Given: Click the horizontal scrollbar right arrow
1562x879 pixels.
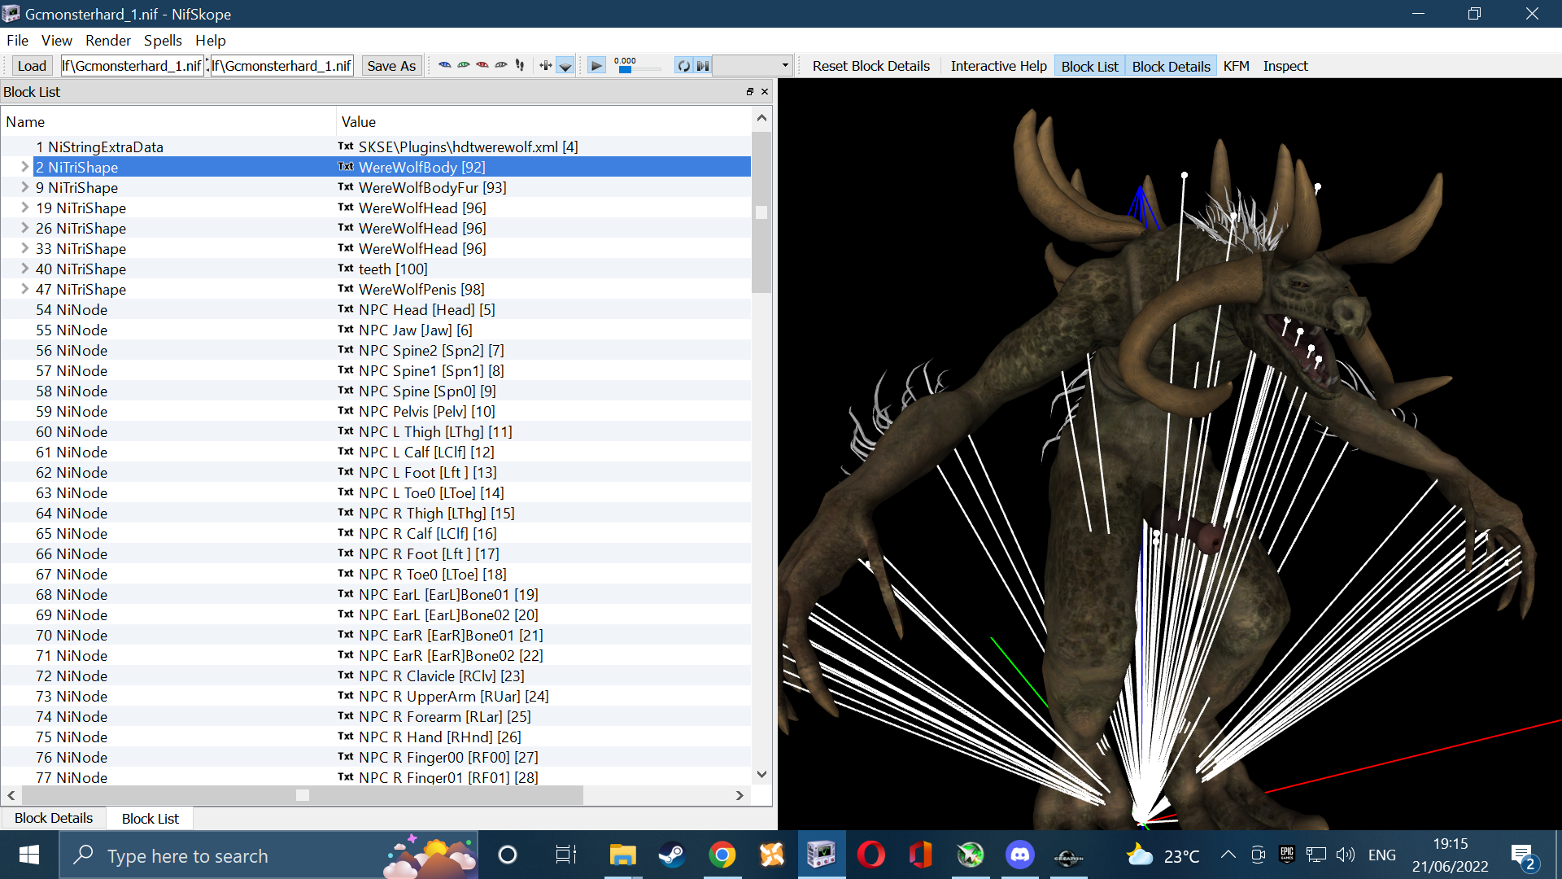Looking at the screenshot, I should 740,795.
